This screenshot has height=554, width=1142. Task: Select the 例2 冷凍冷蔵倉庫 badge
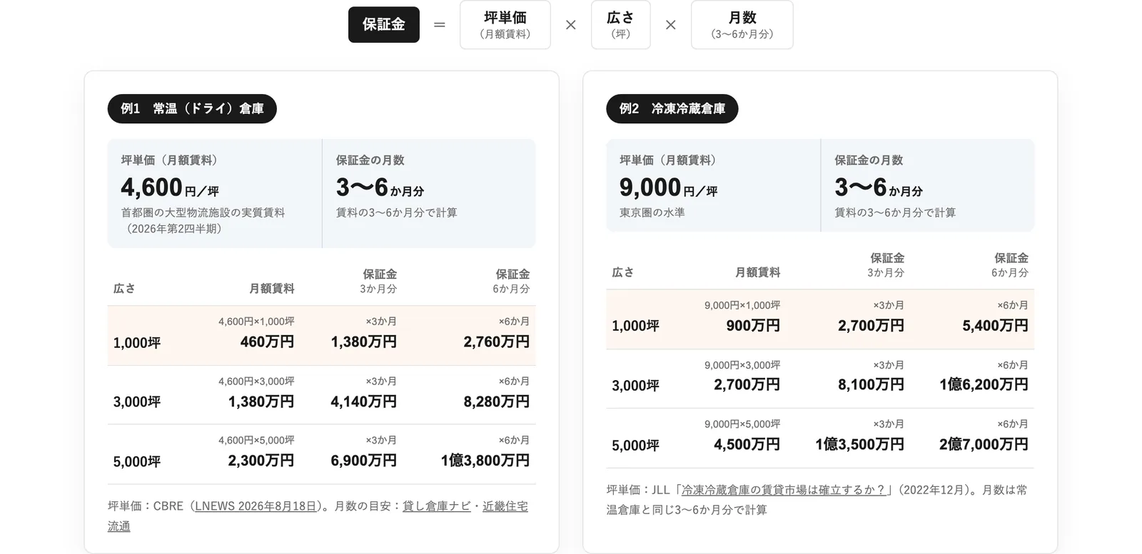click(672, 109)
